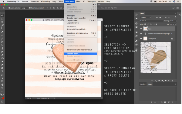
Task: Switch to the Kanalen tab
Action: [143, 84]
